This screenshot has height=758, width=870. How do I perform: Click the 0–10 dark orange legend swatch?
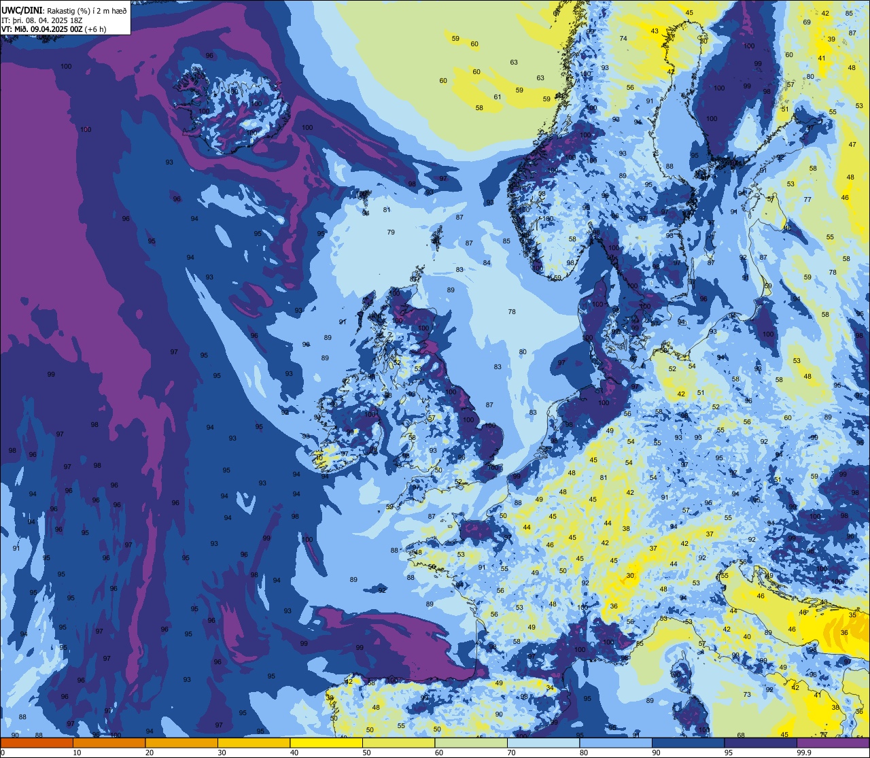tap(37, 742)
